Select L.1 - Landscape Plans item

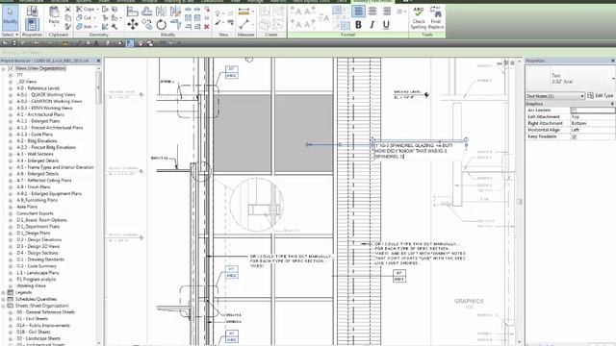(38, 273)
